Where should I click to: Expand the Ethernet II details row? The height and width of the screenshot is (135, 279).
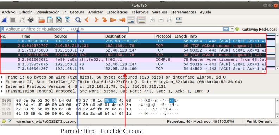[2, 82]
